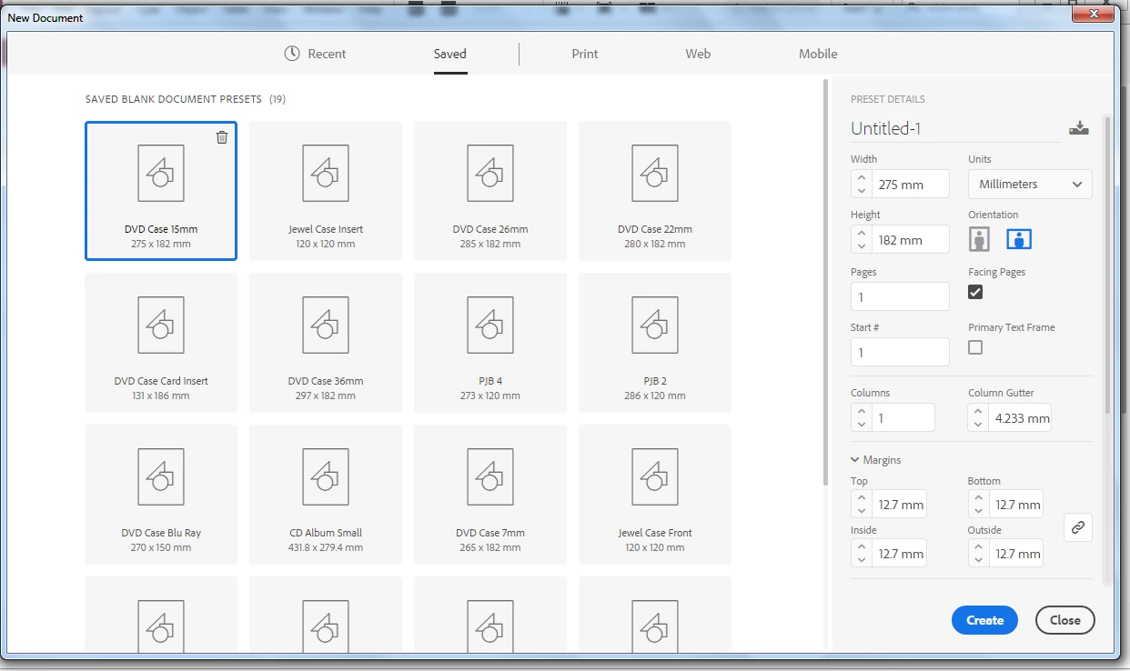
Task: Click the Height value field 182 mm
Action: (x=911, y=240)
